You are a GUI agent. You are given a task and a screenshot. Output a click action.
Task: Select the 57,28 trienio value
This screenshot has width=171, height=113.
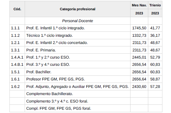[x=155, y=86]
